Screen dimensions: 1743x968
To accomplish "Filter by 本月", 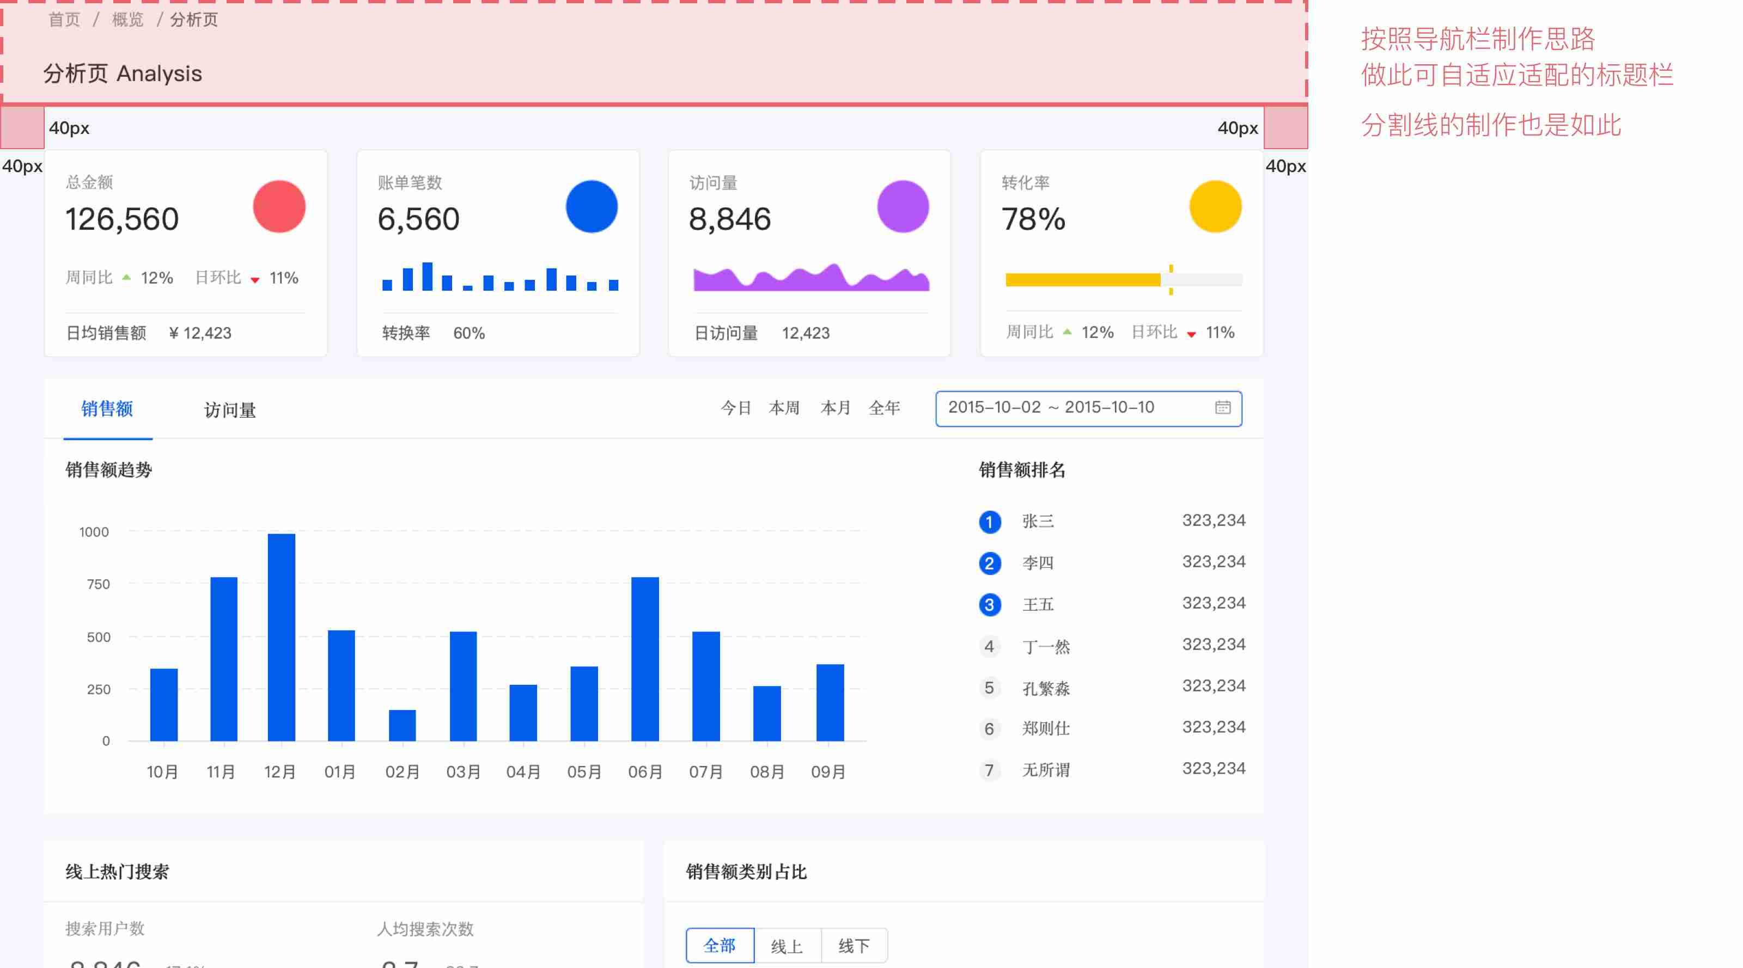I will 836,408.
